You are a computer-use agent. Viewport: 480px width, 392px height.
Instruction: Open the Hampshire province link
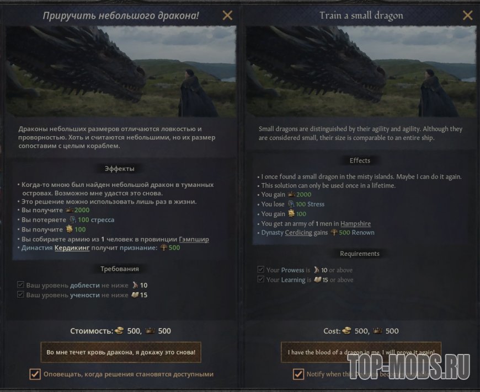355,223
